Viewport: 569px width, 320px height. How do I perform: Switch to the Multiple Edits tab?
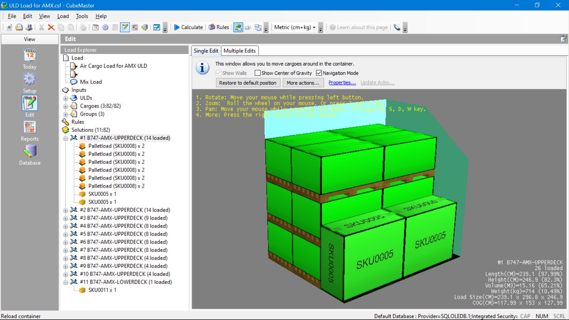tap(240, 51)
